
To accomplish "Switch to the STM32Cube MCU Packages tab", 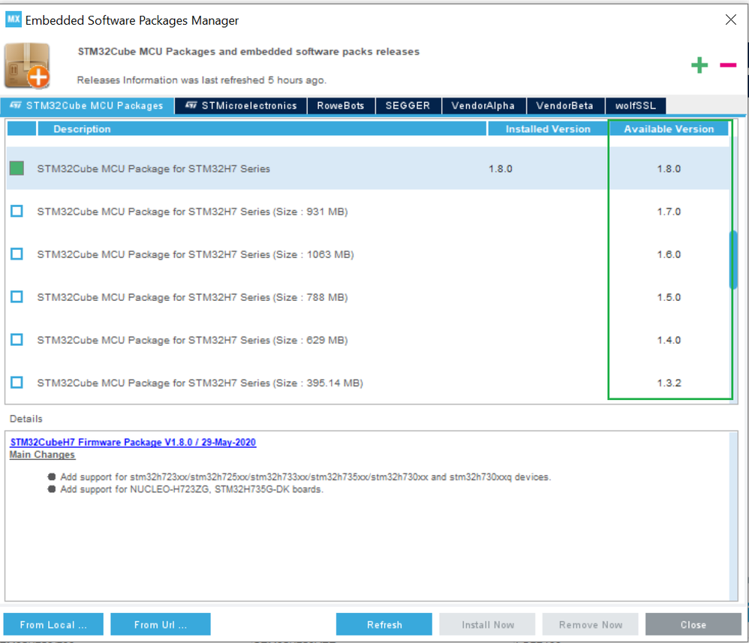I will click(86, 106).
